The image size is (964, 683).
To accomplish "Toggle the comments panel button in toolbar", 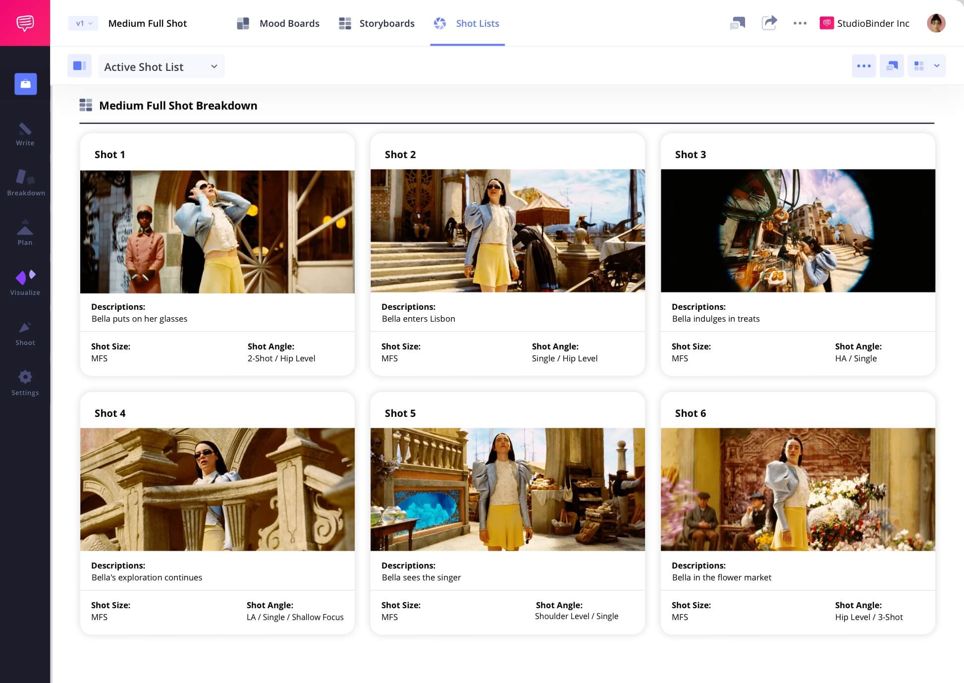I will (892, 66).
